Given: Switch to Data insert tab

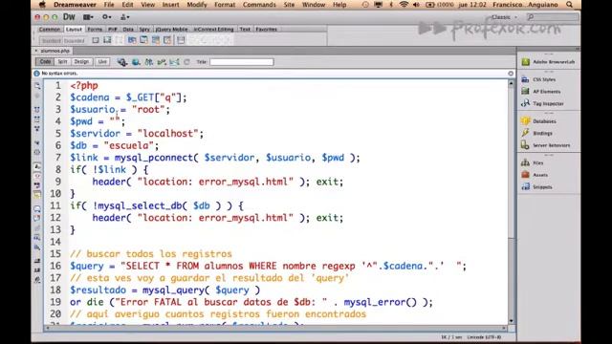Looking at the screenshot, I should (128, 30).
